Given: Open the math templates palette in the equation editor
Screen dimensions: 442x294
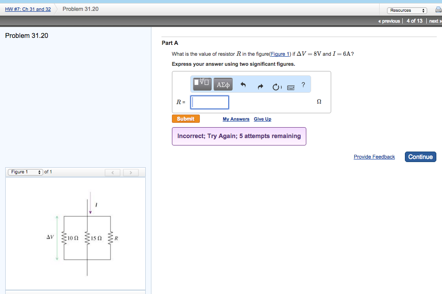Looking at the screenshot, I should [x=202, y=84].
